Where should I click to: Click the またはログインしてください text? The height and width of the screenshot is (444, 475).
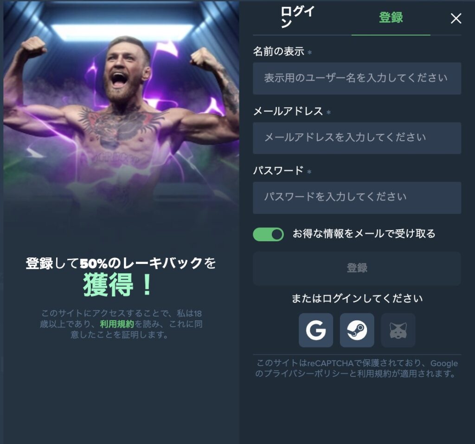(357, 299)
